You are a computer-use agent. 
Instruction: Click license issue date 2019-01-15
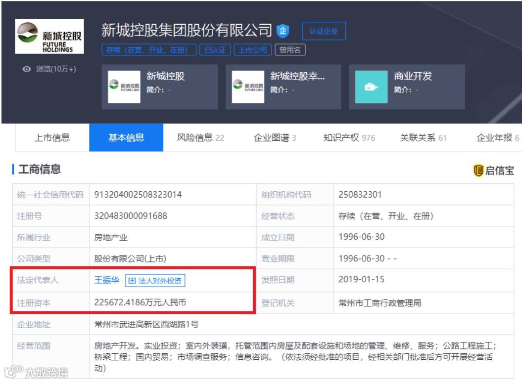pyautogui.click(x=362, y=279)
